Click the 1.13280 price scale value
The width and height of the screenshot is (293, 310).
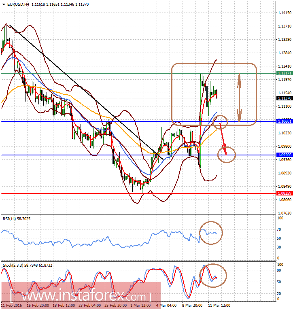coord(285,40)
